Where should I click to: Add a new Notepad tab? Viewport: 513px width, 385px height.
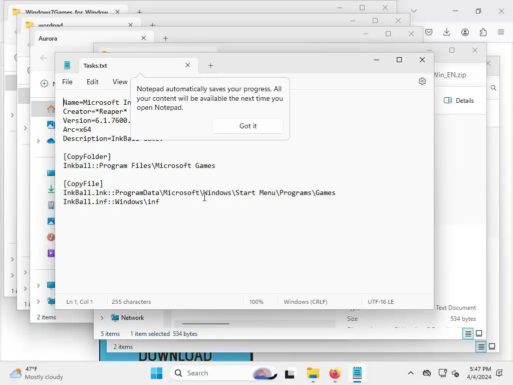click(211, 66)
